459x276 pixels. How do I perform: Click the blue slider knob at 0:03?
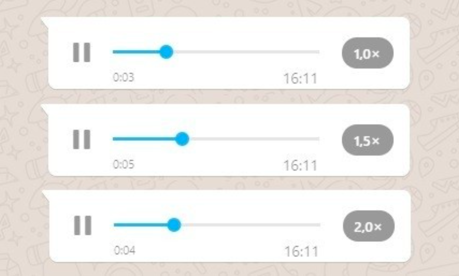[x=166, y=52]
